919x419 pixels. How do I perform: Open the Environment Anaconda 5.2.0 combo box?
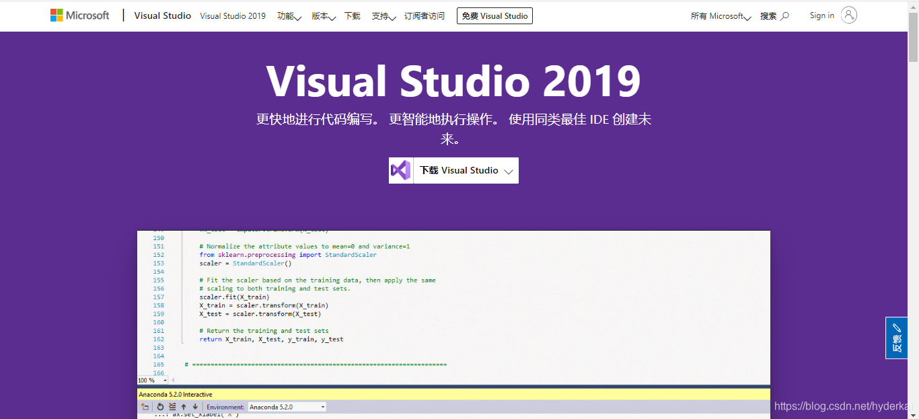click(287, 407)
